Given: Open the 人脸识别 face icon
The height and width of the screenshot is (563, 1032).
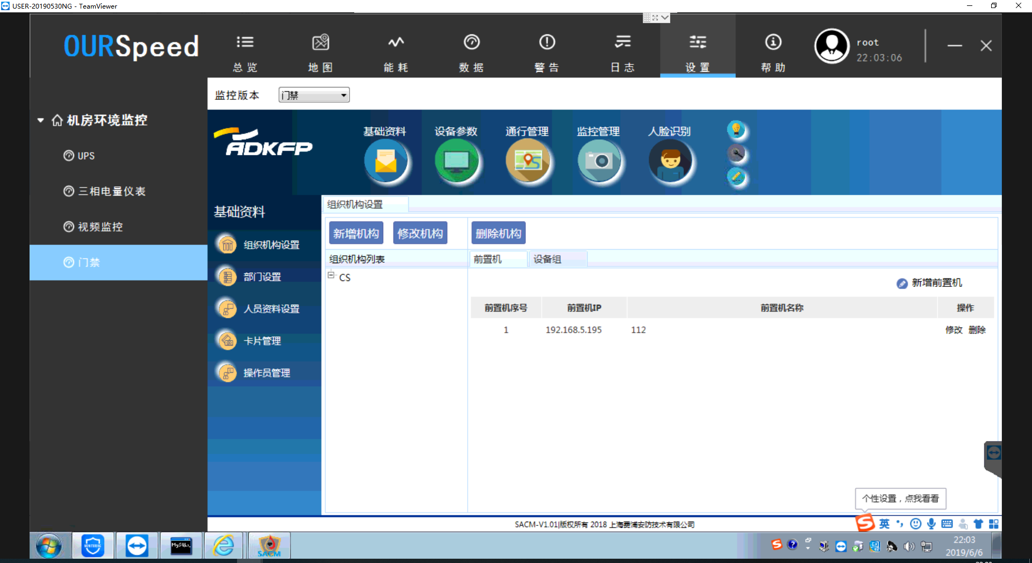Looking at the screenshot, I should pyautogui.click(x=670, y=161).
